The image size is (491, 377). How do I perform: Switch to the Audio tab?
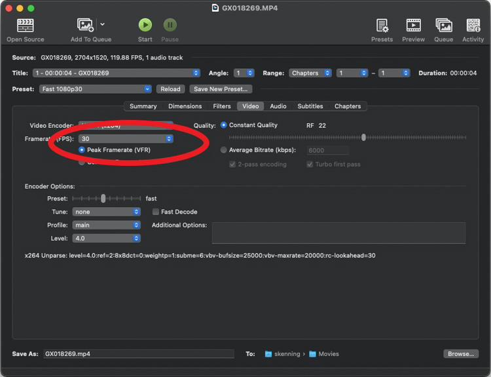[x=278, y=106]
